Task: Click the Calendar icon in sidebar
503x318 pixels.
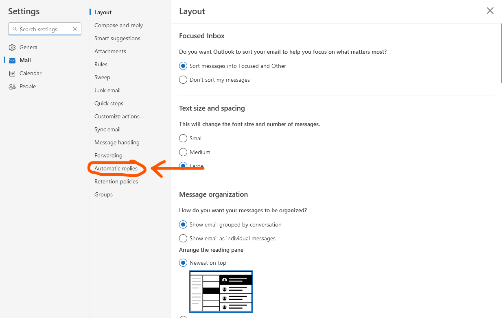Action: click(x=12, y=74)
